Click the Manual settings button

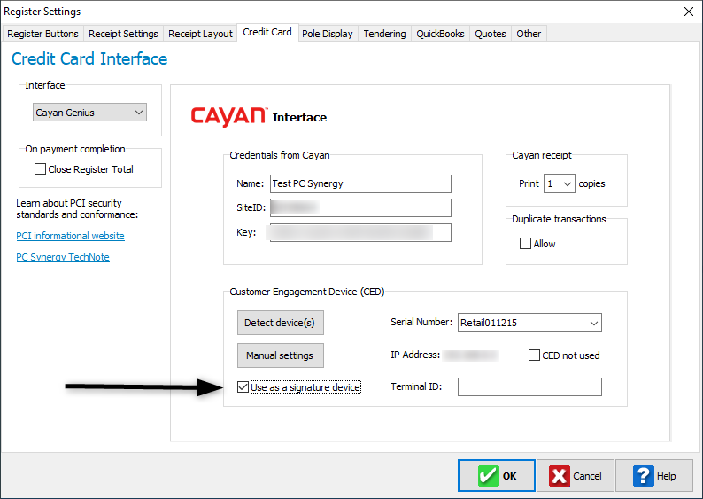[x=280, y=355]
